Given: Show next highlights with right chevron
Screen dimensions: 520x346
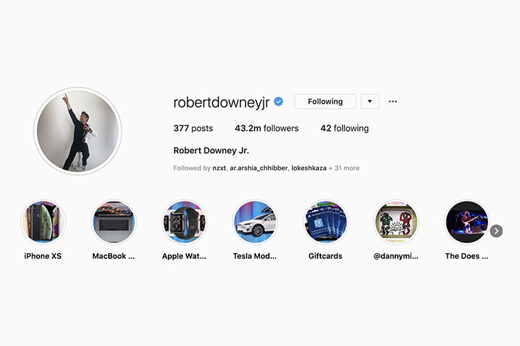Looking at the screenshot, I should (x=496, y=231).
